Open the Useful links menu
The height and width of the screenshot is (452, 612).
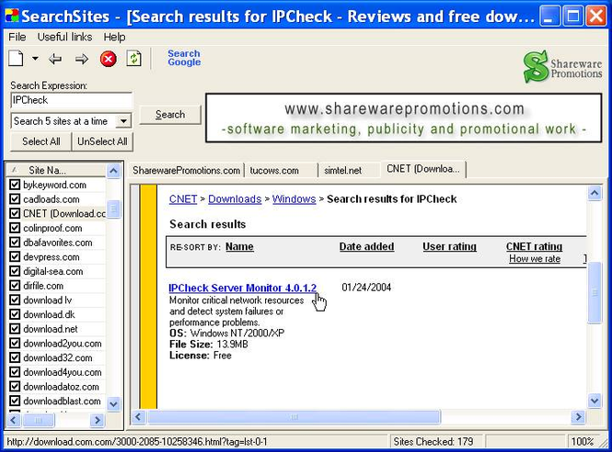(64, 37)
